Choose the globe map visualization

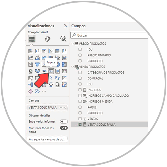[31, 71]
